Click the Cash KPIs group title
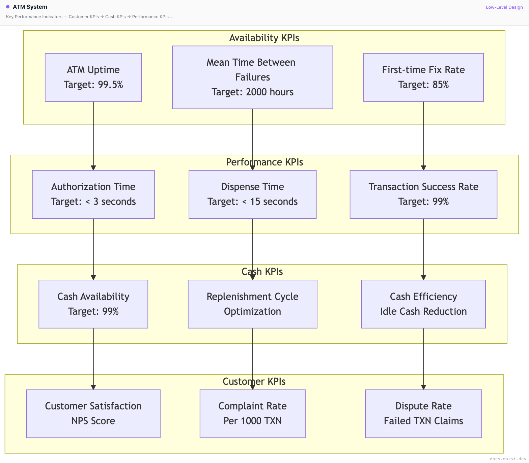The width and height of the screenshot is (529, 463). click(x=262, y=272)
